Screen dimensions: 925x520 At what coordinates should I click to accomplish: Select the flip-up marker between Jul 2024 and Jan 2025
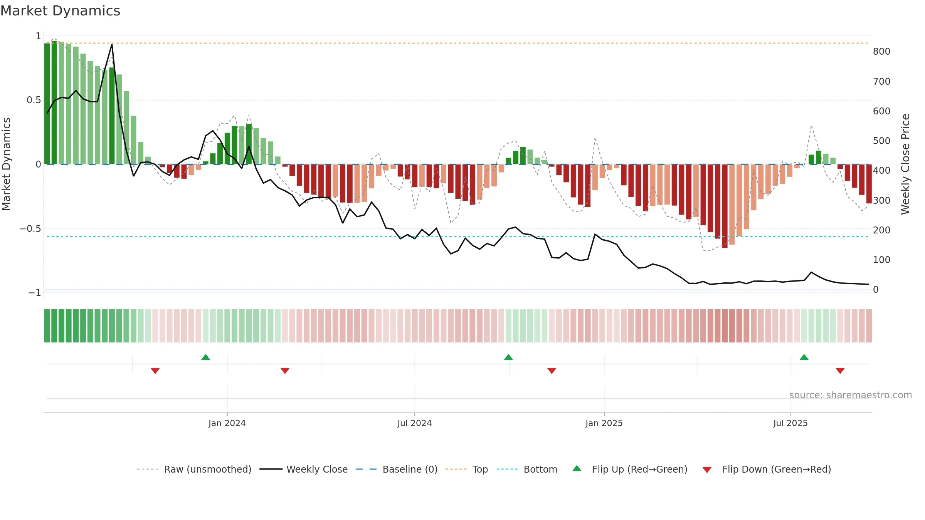coord(508,357)
